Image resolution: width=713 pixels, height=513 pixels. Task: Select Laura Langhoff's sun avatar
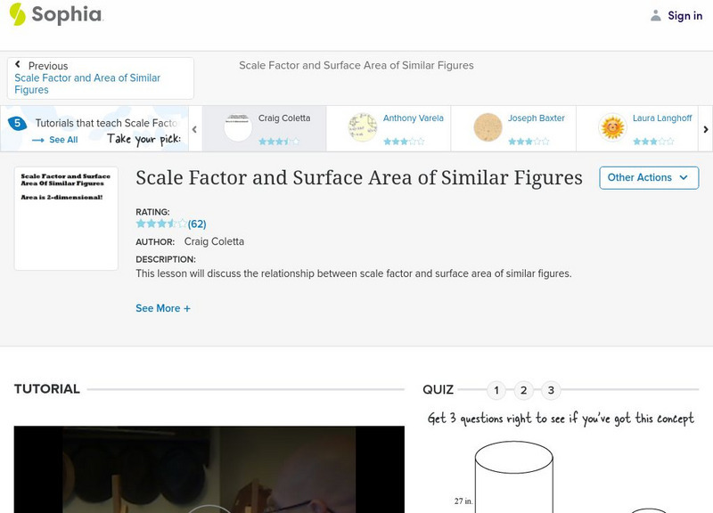click(x=612, y=126)
